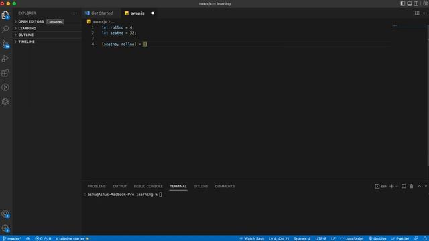The image size is (429, 241).
Task: Click swap.js in the breadcrumb
Action: click(x=100, y=22)
